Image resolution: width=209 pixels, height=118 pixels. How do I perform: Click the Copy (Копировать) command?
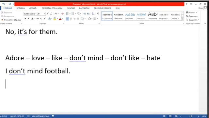coord(8,16)
